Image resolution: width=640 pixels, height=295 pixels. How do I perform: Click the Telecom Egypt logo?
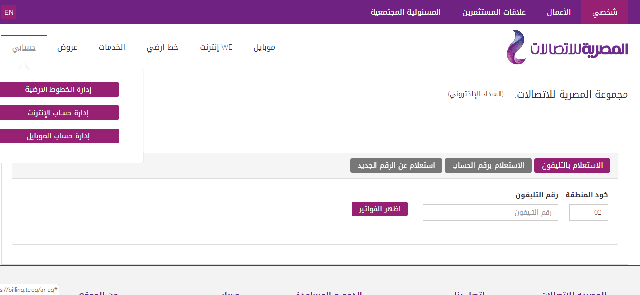[x=567, y=47]
